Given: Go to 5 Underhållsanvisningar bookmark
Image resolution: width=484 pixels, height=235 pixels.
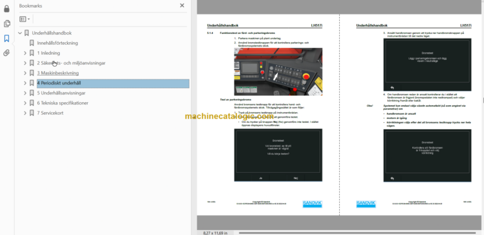Looking at the screenshot, I should click(x=61, y=93).
